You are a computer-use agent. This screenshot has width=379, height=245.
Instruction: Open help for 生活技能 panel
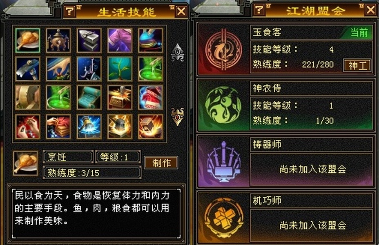point(69,11)
